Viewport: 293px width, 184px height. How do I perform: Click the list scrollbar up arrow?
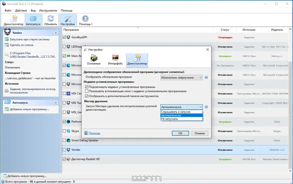[290, 29]
